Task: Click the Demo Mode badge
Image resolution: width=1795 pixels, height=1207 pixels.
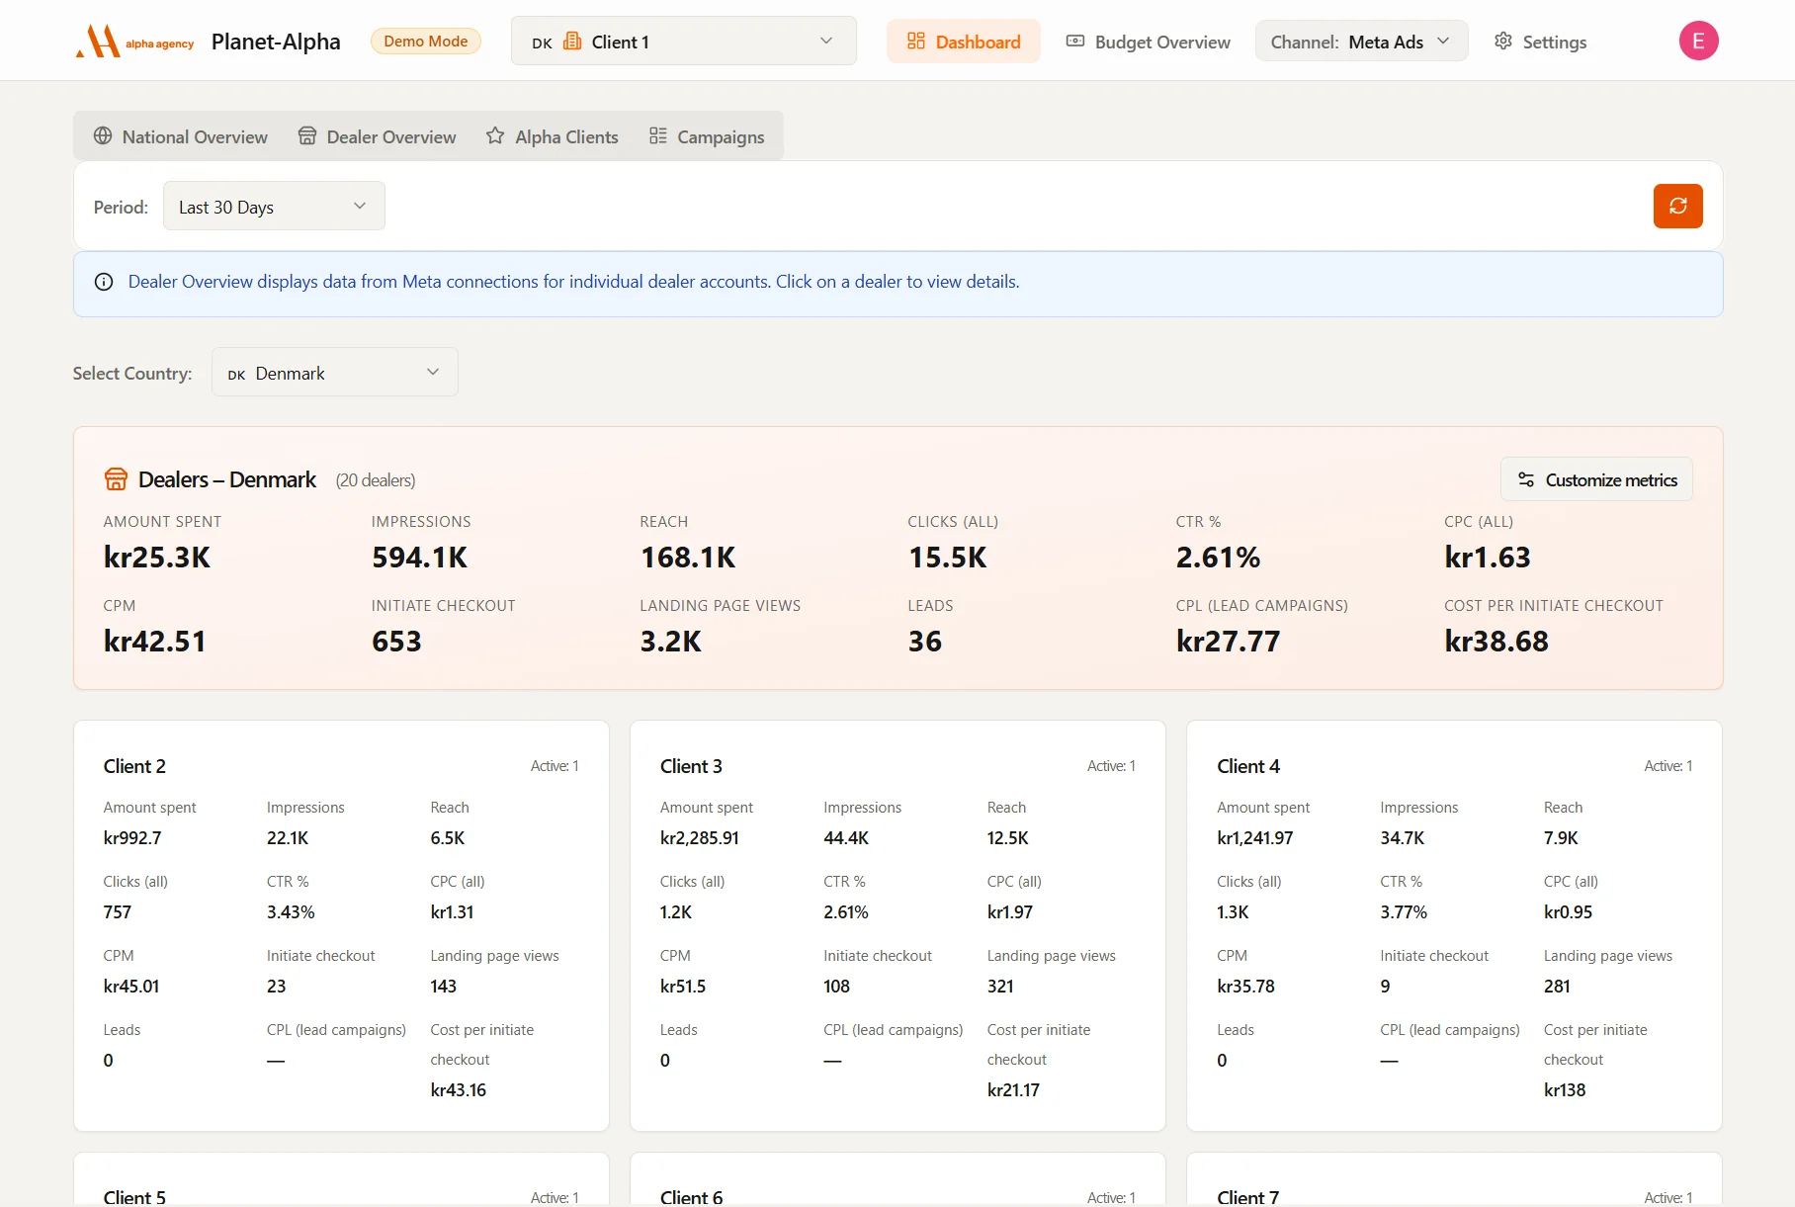Action: pos(426,42)
